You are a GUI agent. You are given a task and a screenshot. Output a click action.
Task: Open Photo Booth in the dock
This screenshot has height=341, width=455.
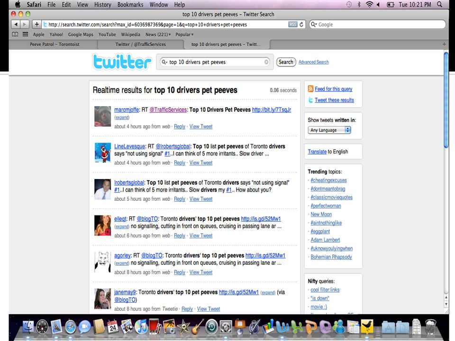(155, 327)
